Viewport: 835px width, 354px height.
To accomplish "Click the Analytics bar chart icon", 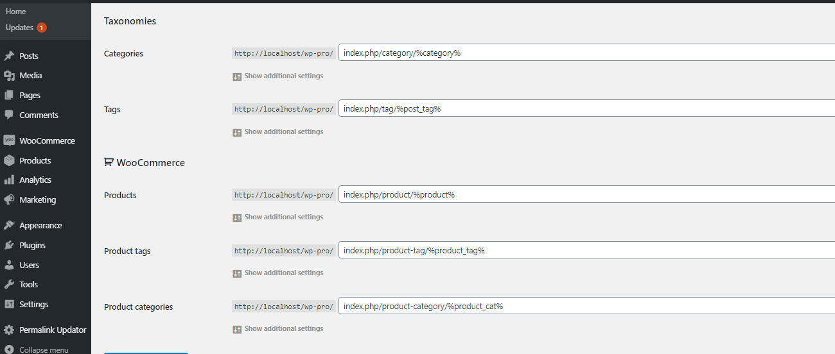I will [x=9, y=180].
